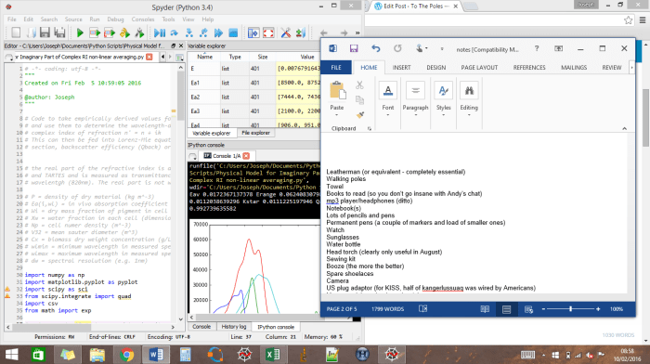Image resolution: width=650 pixels, height=364 pixels.
Task: Switch to the INSERT ribbon tab
Action: point(402,68)
